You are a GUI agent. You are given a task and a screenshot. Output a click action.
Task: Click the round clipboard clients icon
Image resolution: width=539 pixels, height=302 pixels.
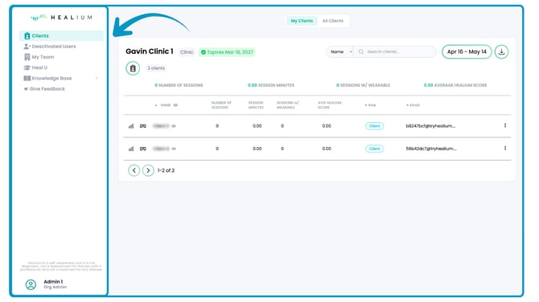(133, 68)
